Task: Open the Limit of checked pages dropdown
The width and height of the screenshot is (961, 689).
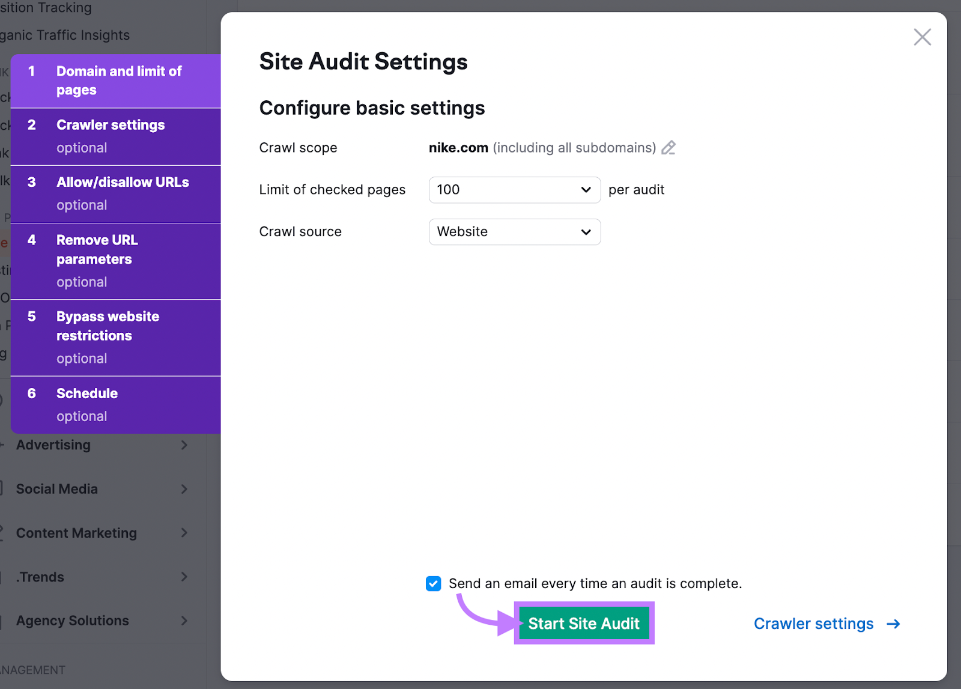Action: tap(514, 190)
